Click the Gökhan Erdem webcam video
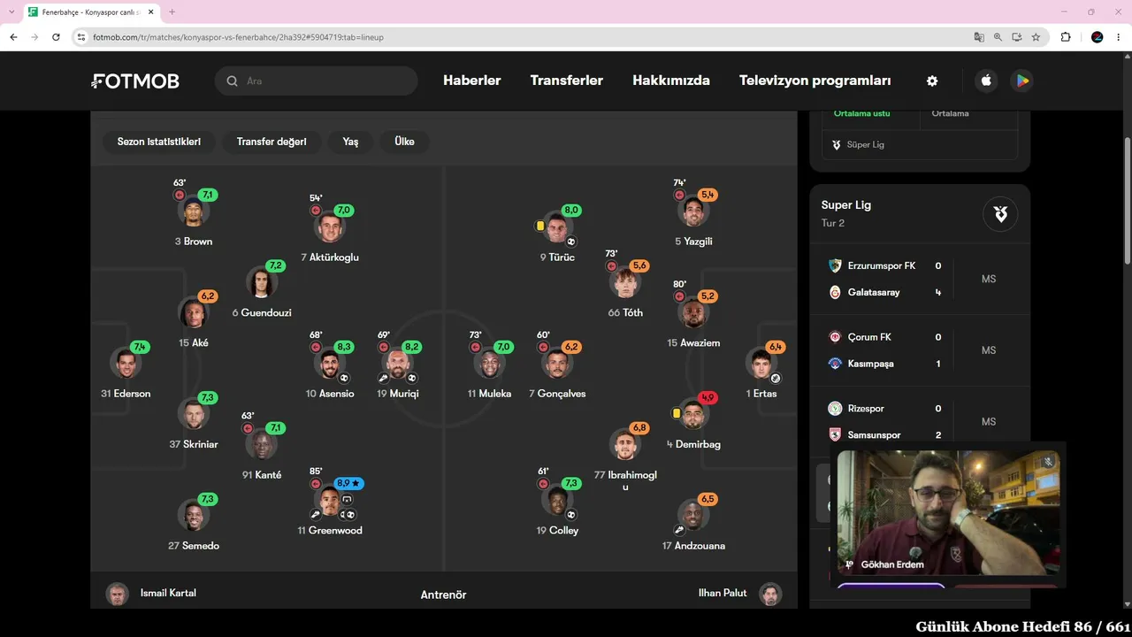The image size is (1132, 637). point(947,513)
